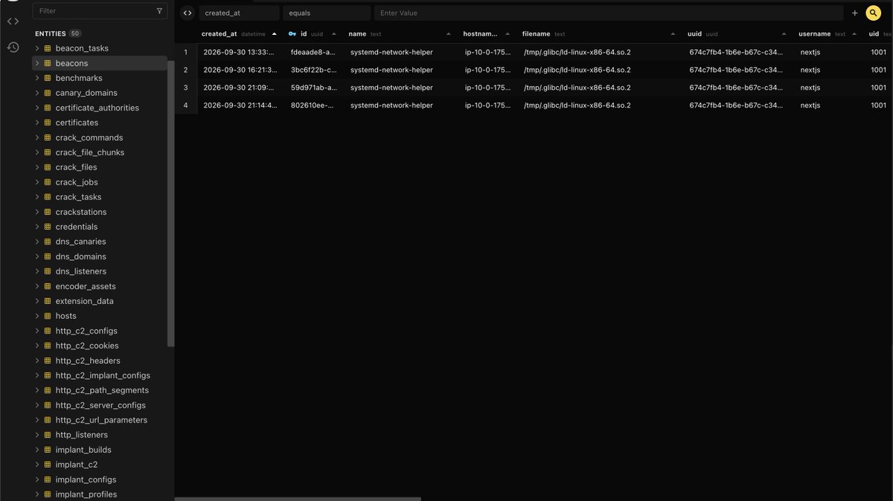Expand the beacon_tasks entity
The height and width of the screenshot is (501, 893).
click(37, 48)
